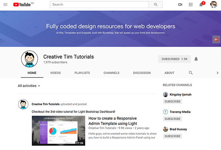Click the YouTube logo
Screen dimensions: 221x150
[x=22, y=4]
